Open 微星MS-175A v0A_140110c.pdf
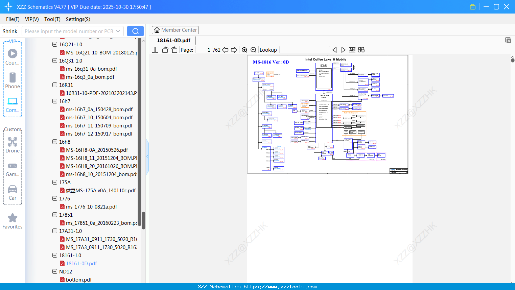 pos(101,190)
